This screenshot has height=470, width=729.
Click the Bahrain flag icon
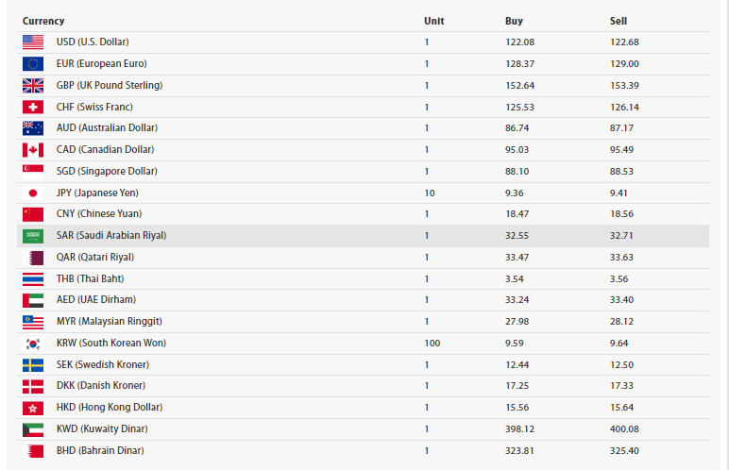(33, 451)
